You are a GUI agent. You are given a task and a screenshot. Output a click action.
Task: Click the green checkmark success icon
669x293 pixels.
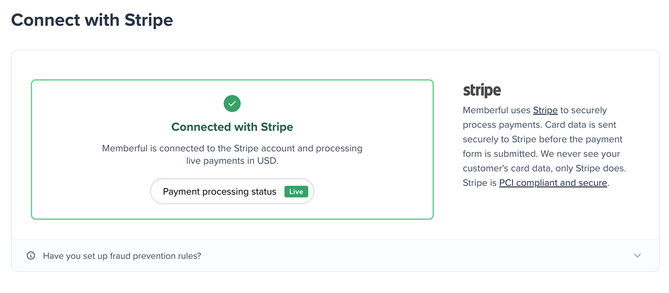pyautogui.click(x=232, y=104)
